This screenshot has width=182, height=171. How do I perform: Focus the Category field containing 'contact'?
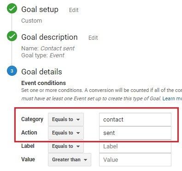click(x=135, y=120)
